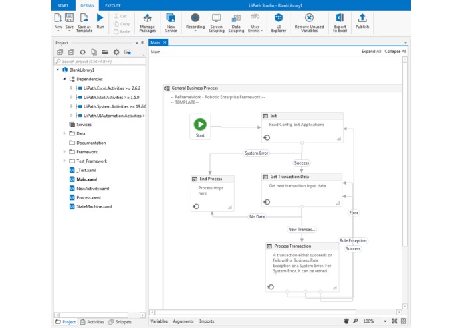Collapse the BlankLibrary1 root node
Image resolution: width=462 pixels, height=328 pixels.
(x=58, y=70)
